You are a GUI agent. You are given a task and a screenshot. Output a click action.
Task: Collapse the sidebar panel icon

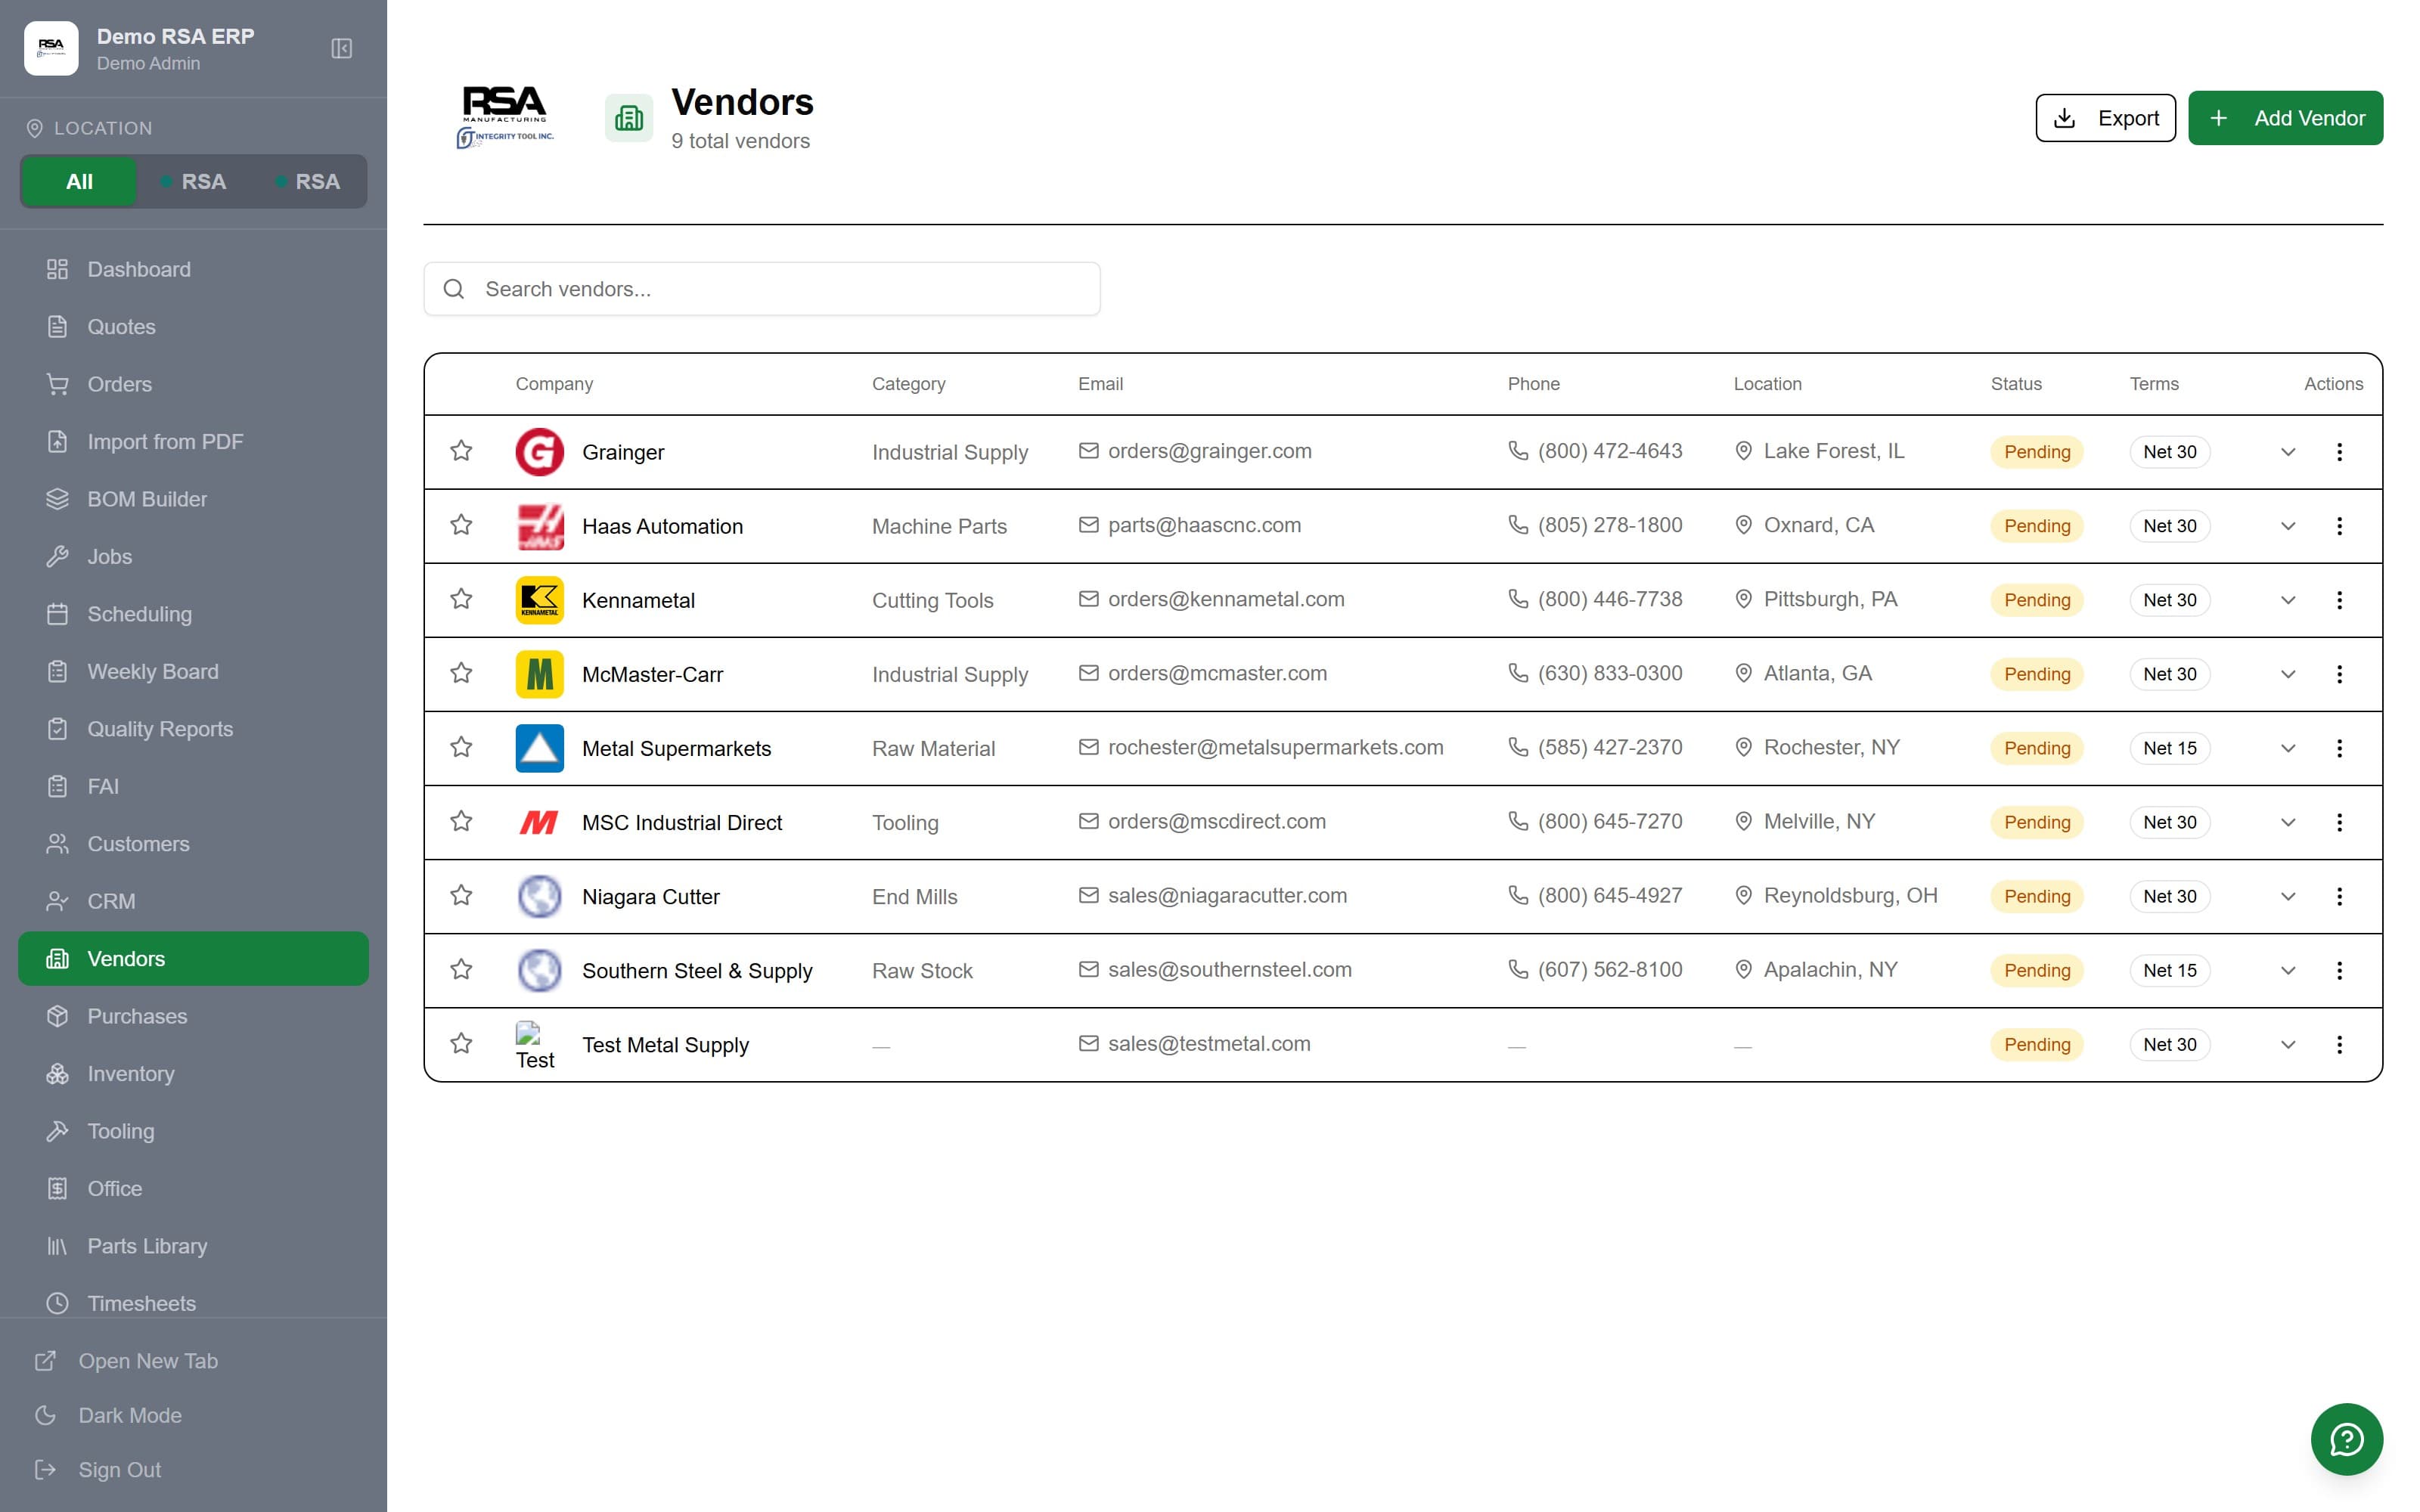point(341,48)
